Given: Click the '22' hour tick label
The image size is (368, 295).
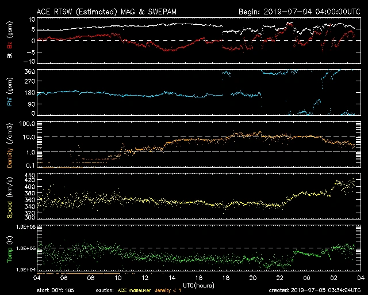Looking at the screenshot, I should tap(280, 278).
